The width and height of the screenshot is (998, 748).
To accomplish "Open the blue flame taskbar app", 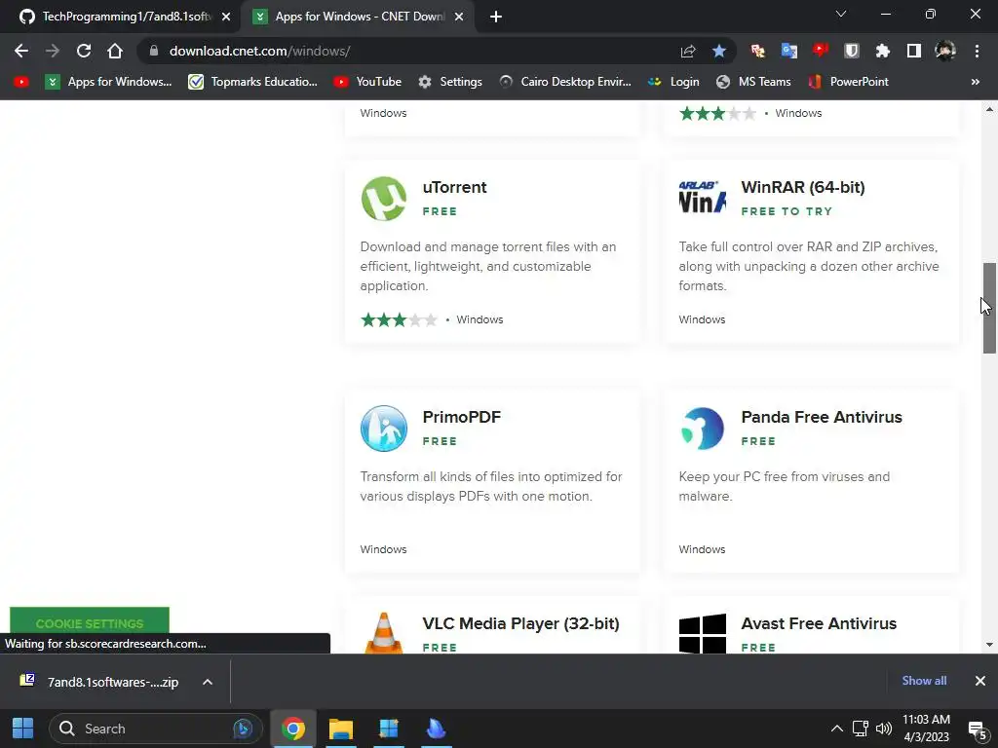I will point(436,729).
